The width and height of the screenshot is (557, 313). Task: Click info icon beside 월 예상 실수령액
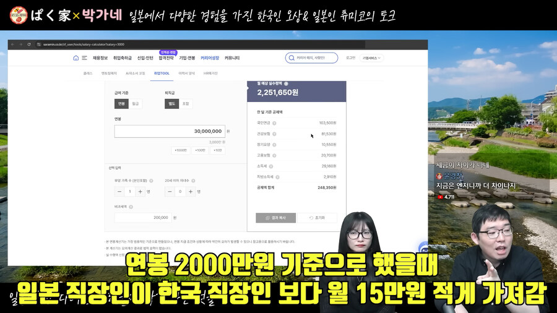(x=286, y=84)
